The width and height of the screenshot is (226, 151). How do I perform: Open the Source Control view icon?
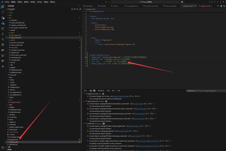click(3, 18)
